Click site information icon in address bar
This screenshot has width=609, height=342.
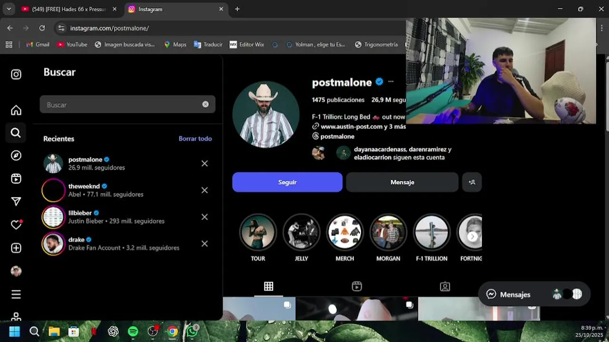[x=61, y=28]
